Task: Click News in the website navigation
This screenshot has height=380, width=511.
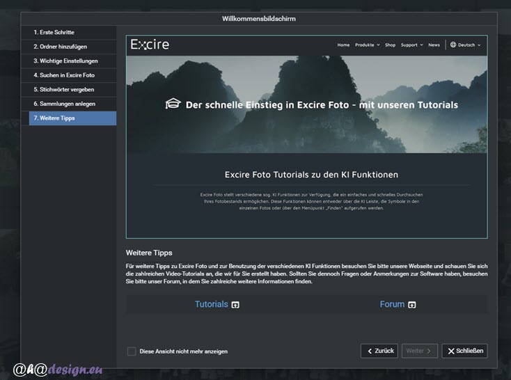Action: pos(434,45)
